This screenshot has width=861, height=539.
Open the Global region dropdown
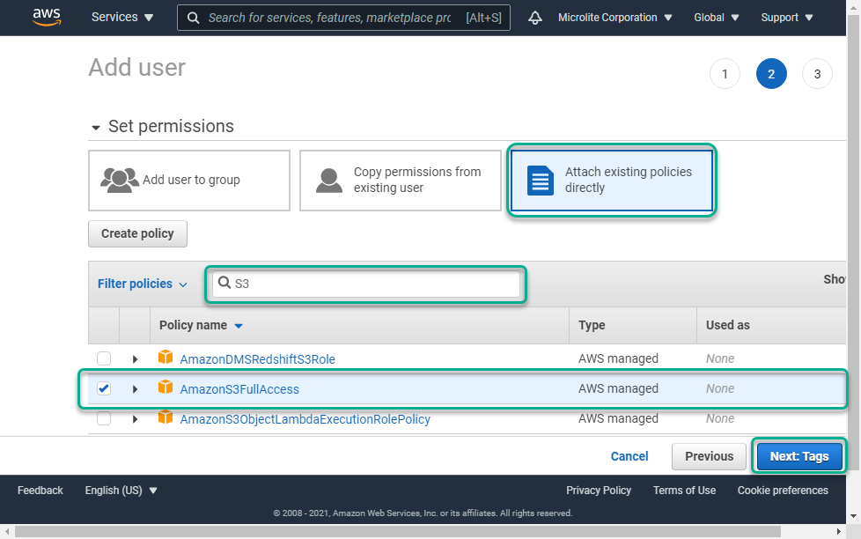716,18
